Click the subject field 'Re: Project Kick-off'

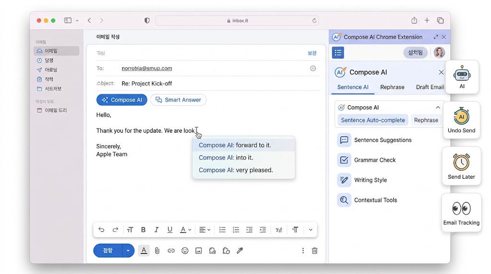pyautogui.click(x=147, y=83)
